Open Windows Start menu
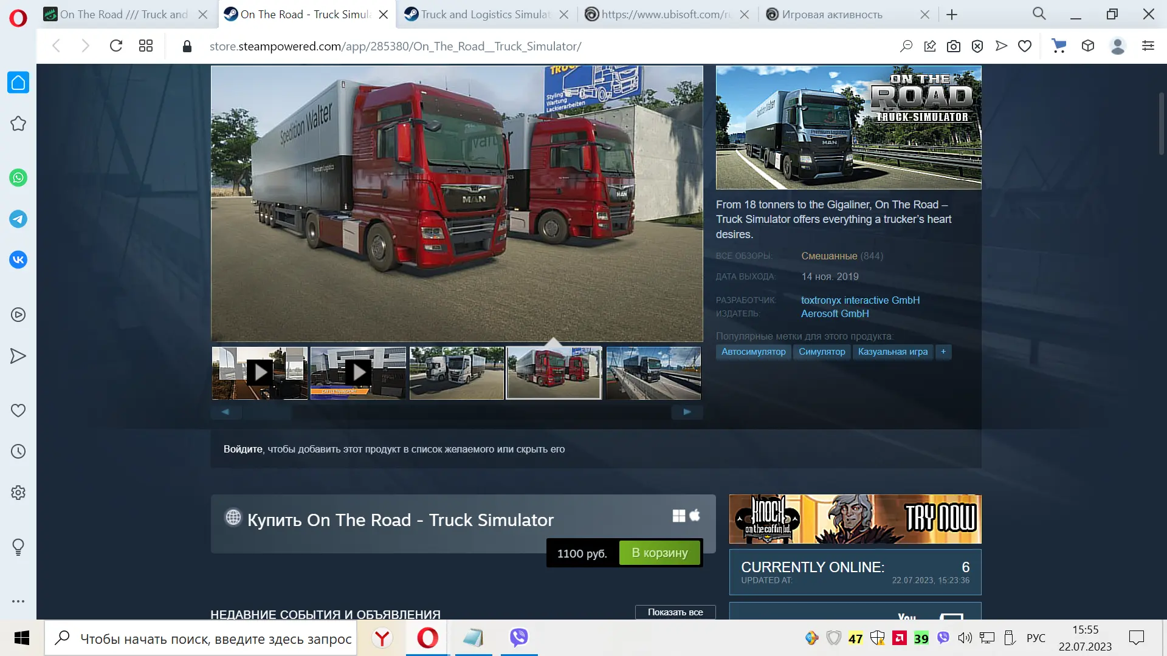The width and height of the screenshot is (1167, 656). click(x=22, y=638)
